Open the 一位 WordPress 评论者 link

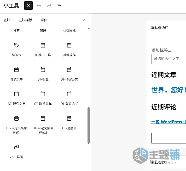[168, 122]
